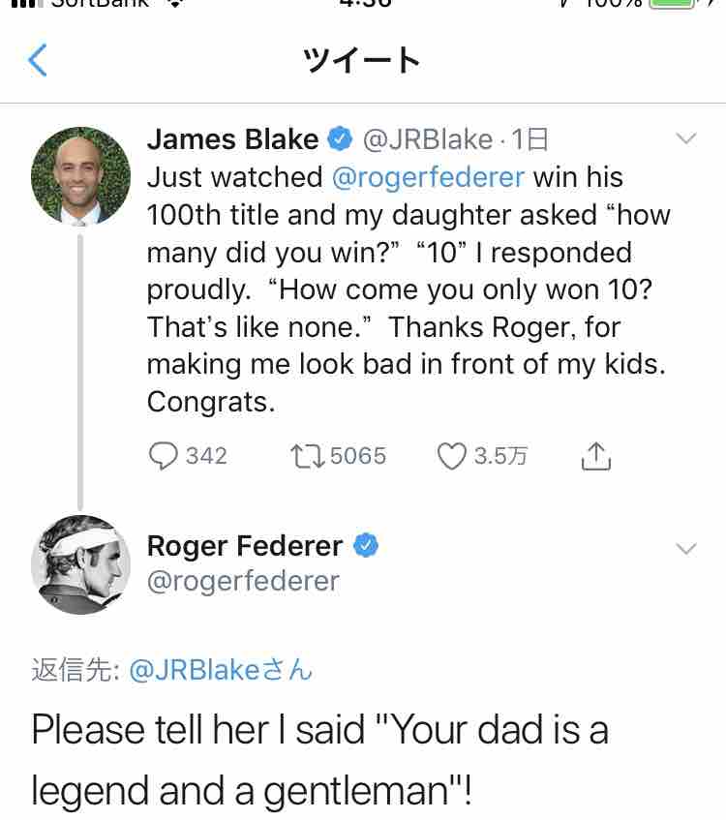Tap the blue back arrow
Screen dimensions: 726x820
click(x=38, y=61)
